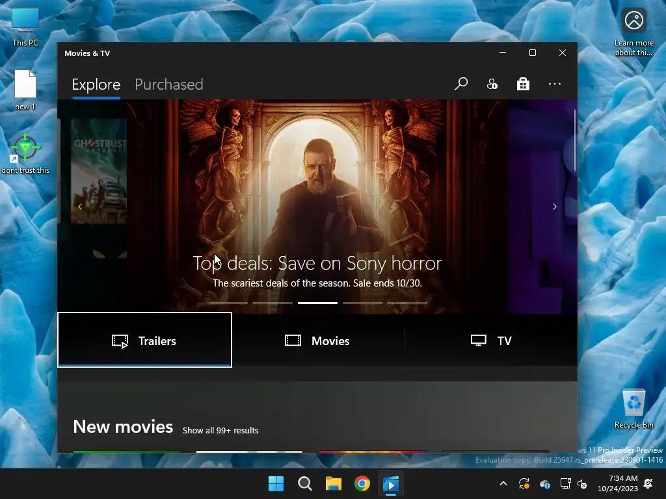Click the add account icon
Screen dimensions: 666x499
(x=492, y=84)
